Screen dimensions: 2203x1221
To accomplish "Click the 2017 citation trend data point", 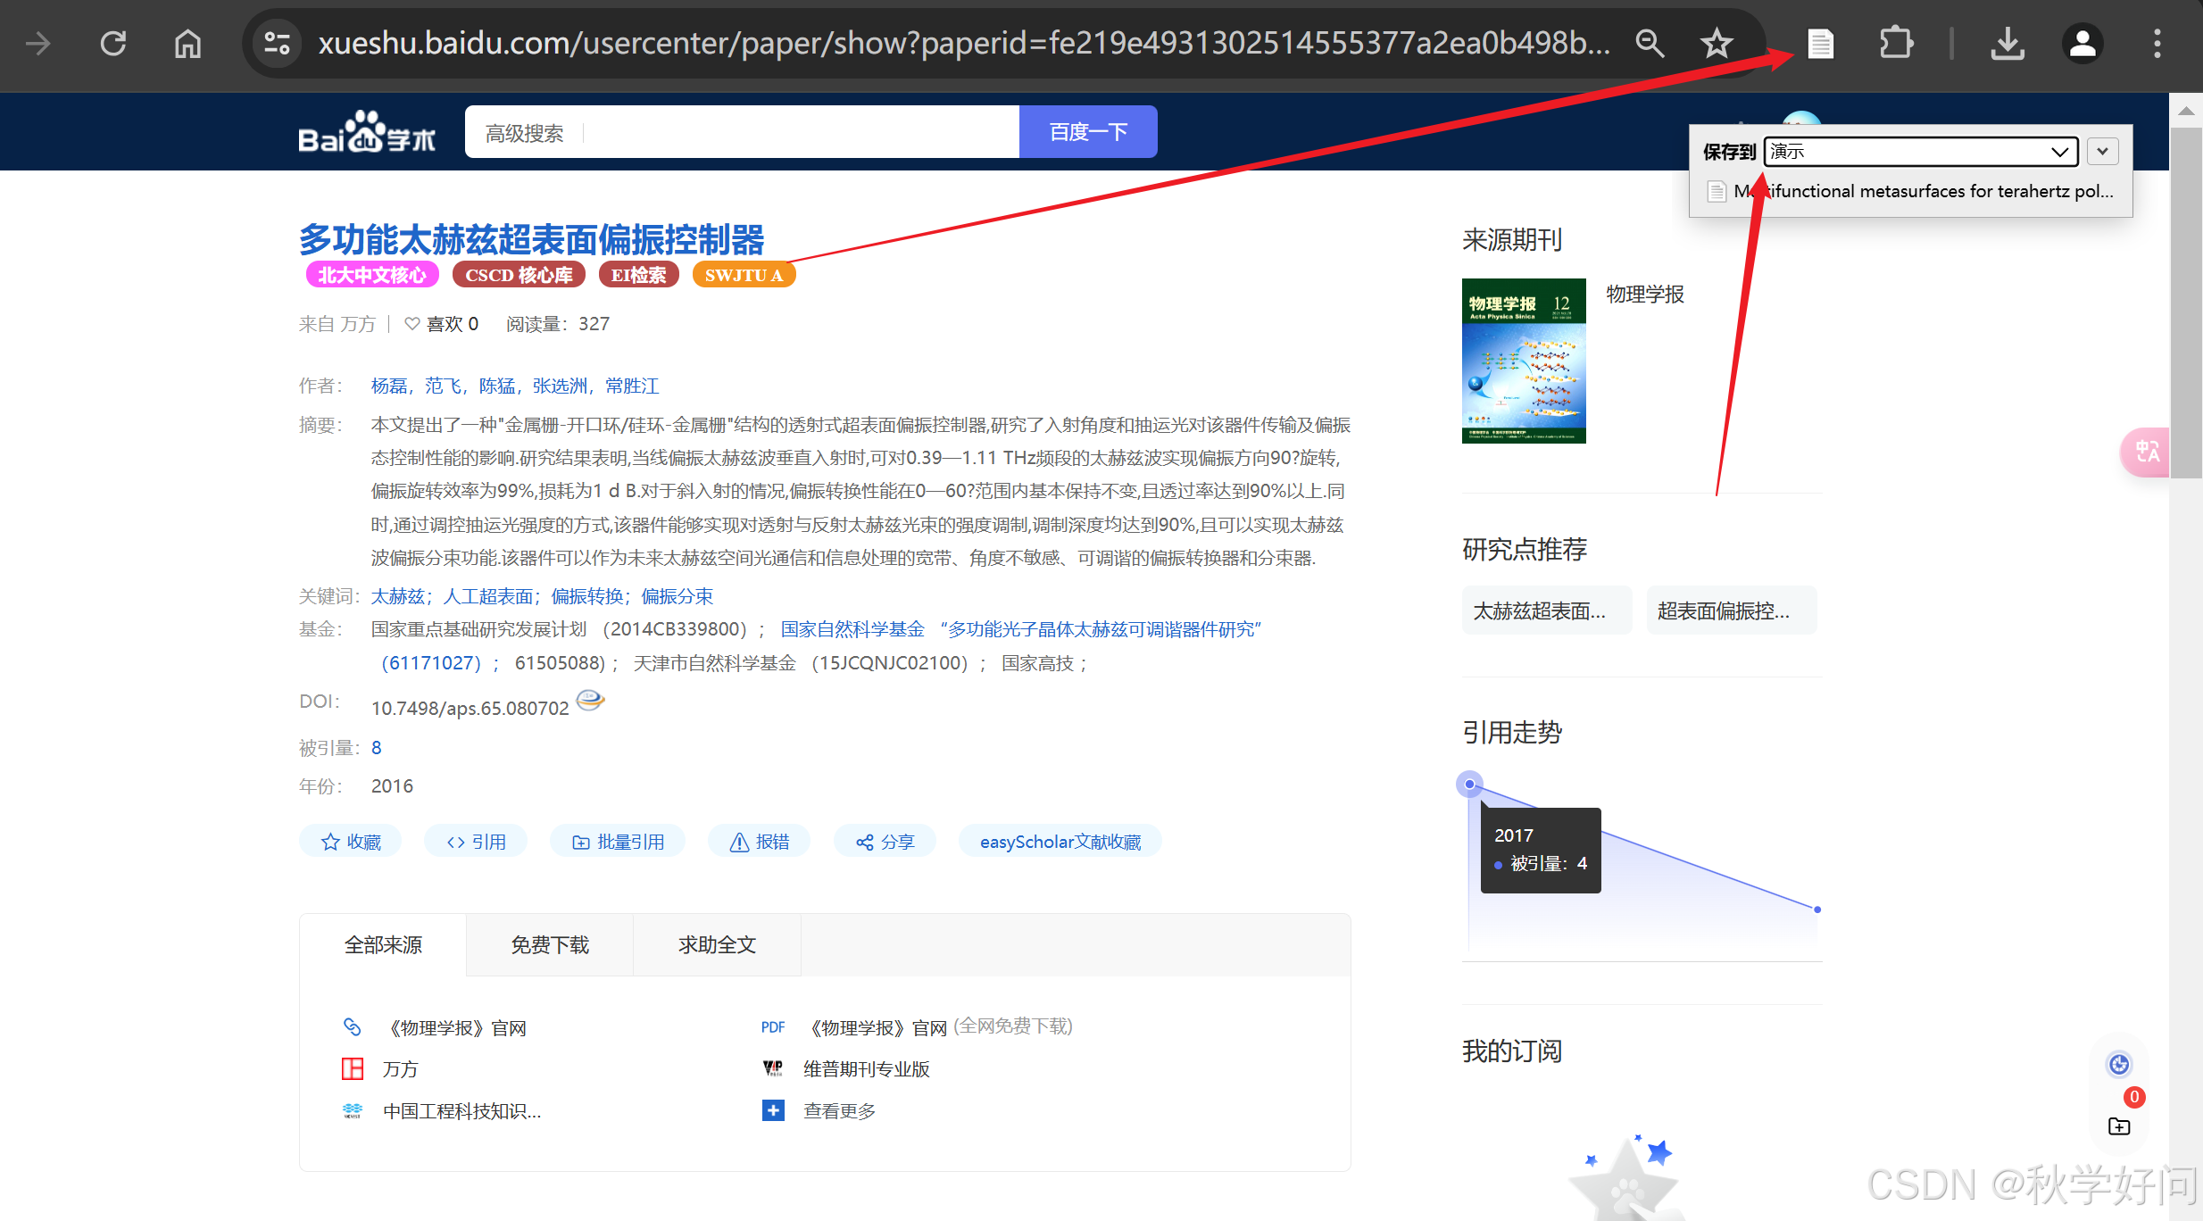I will 1469,785.
